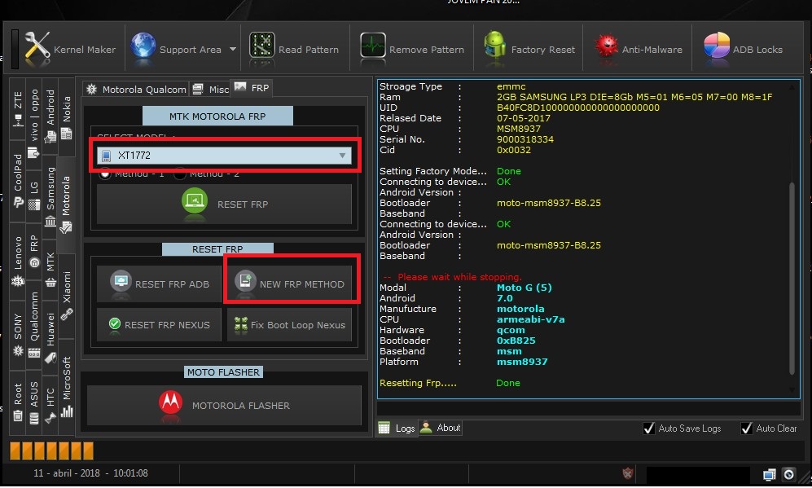The width and height of the screenshot is (812, 488).
Task: Click the "armeabi-v7a" CPU value
Action: point(531,319)
